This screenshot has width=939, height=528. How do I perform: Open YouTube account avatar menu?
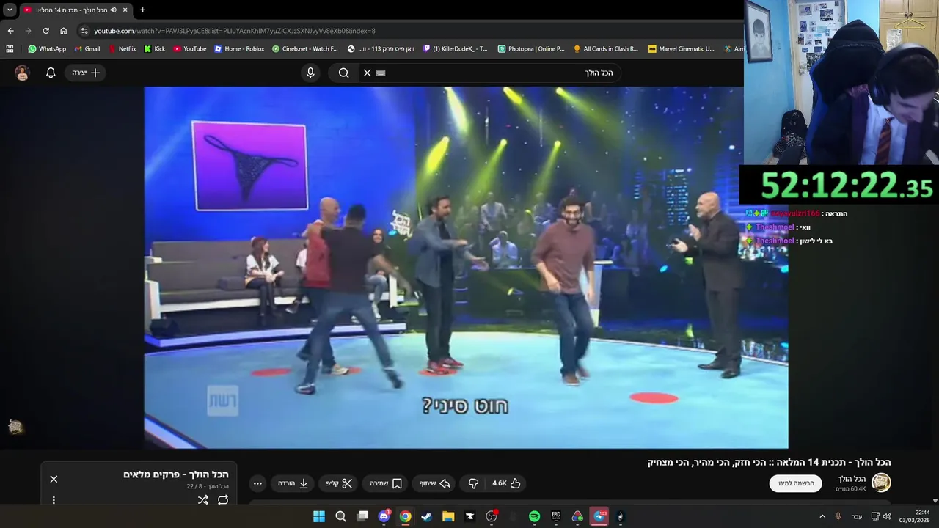(22, 73)
